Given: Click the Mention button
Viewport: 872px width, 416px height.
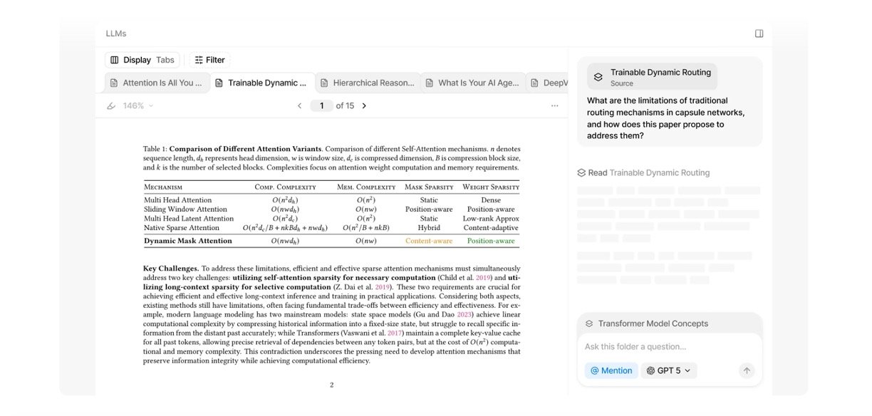Looking at the screenshot, I should click(x=611, y=370).
